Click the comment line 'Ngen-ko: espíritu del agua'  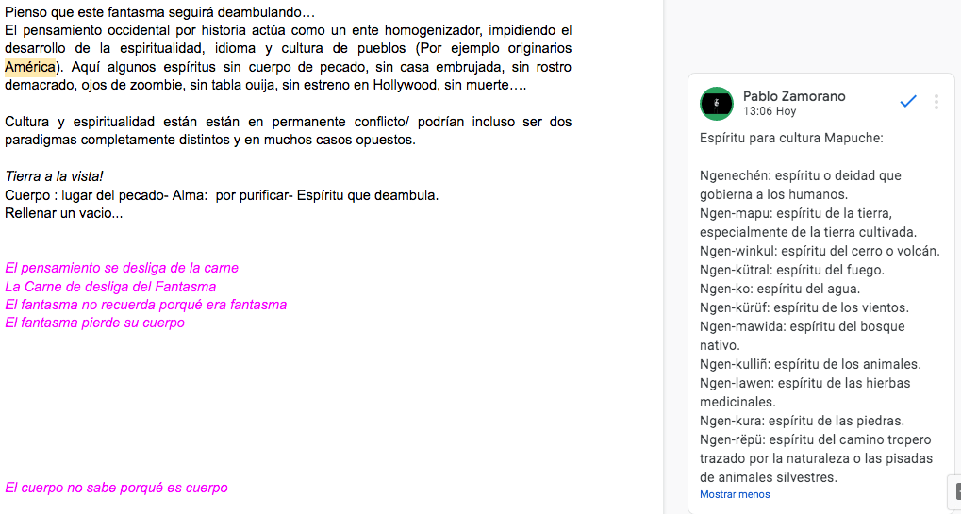click(779, 289)
